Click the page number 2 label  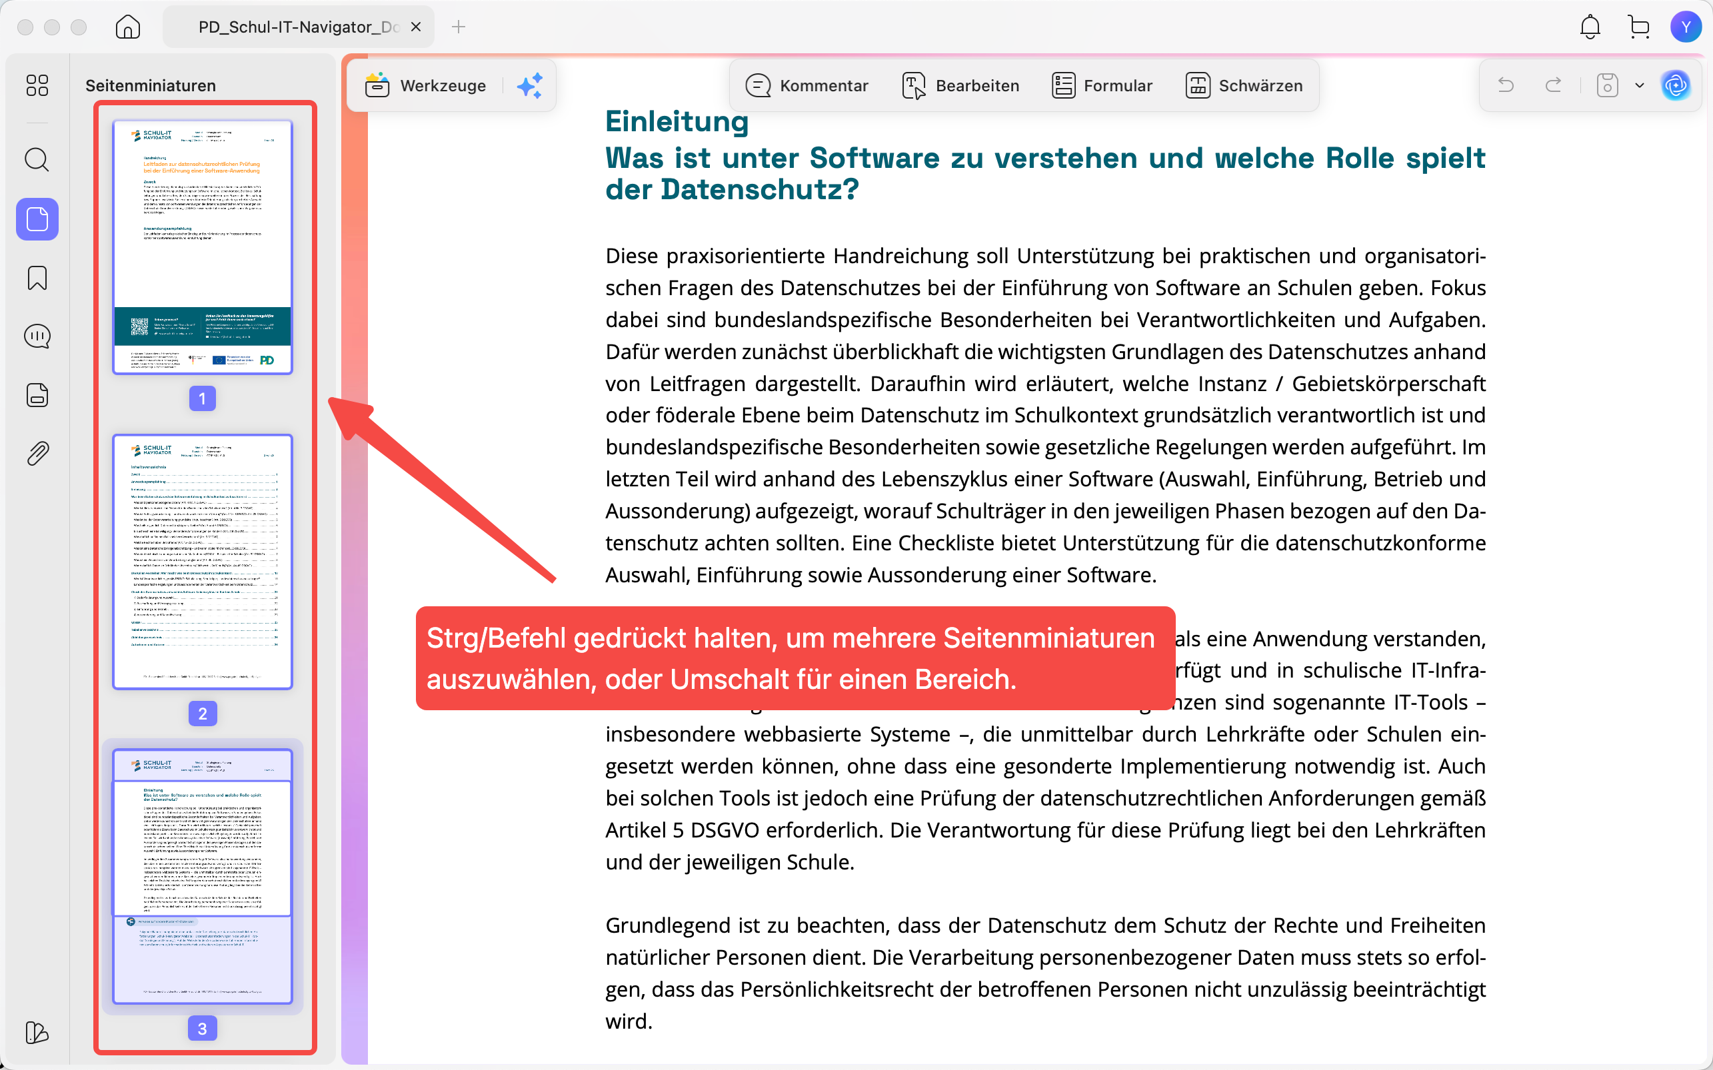coord(203,714)
